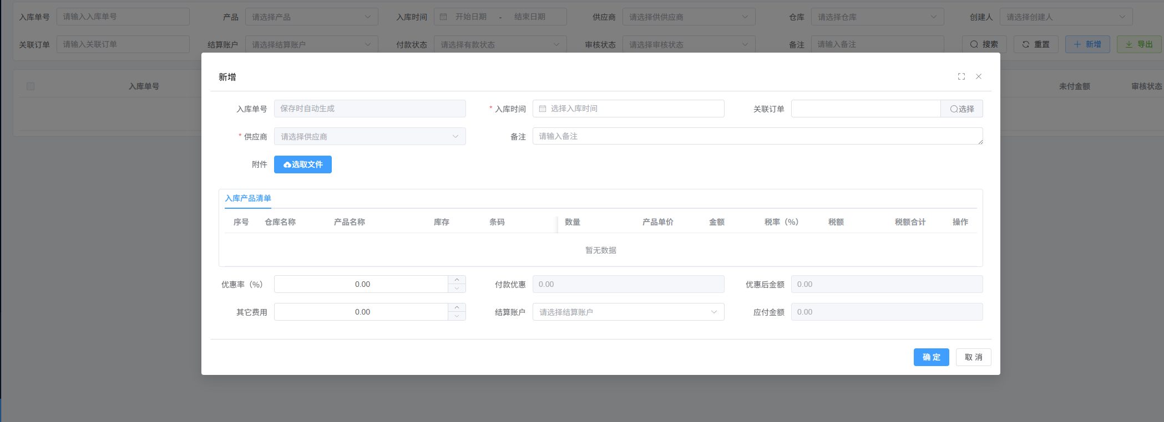Click the 条码 column header
This screenshot has width=1164, height=422.
click(497, 222)
